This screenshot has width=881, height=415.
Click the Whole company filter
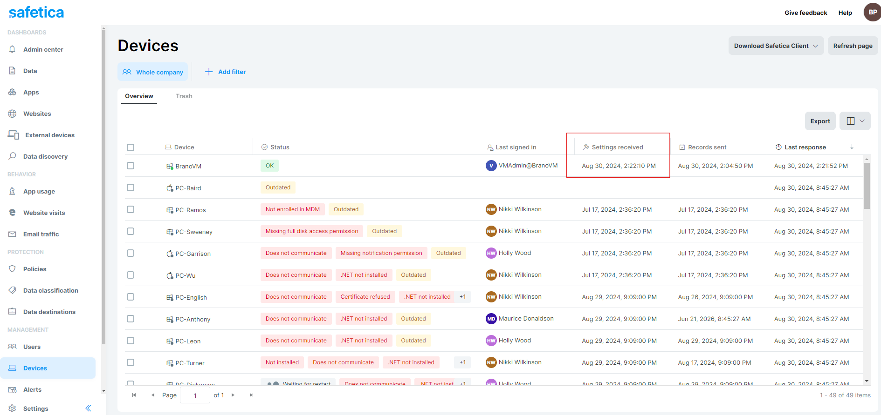[x=153, y=72]
